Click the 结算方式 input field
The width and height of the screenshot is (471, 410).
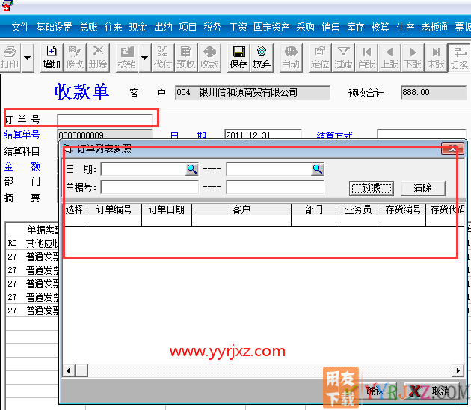tap(422, 134)
